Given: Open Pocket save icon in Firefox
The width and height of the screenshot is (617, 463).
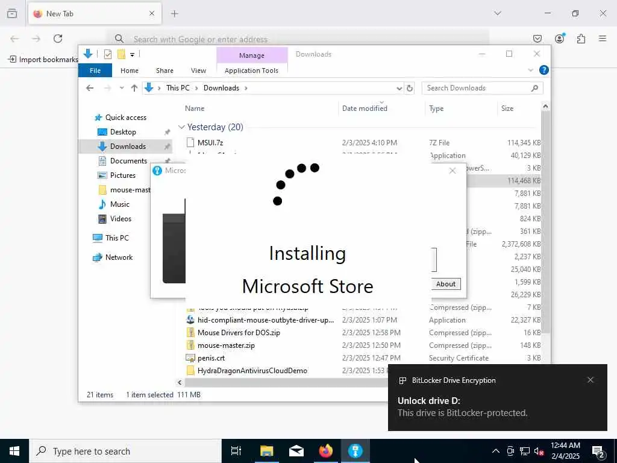Looking at the screenshot, I should (x=537, y=39).
